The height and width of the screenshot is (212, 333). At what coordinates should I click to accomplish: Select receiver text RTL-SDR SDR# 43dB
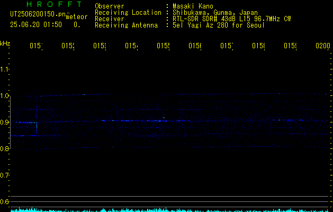pyautogui.click(x=204, y=19)
